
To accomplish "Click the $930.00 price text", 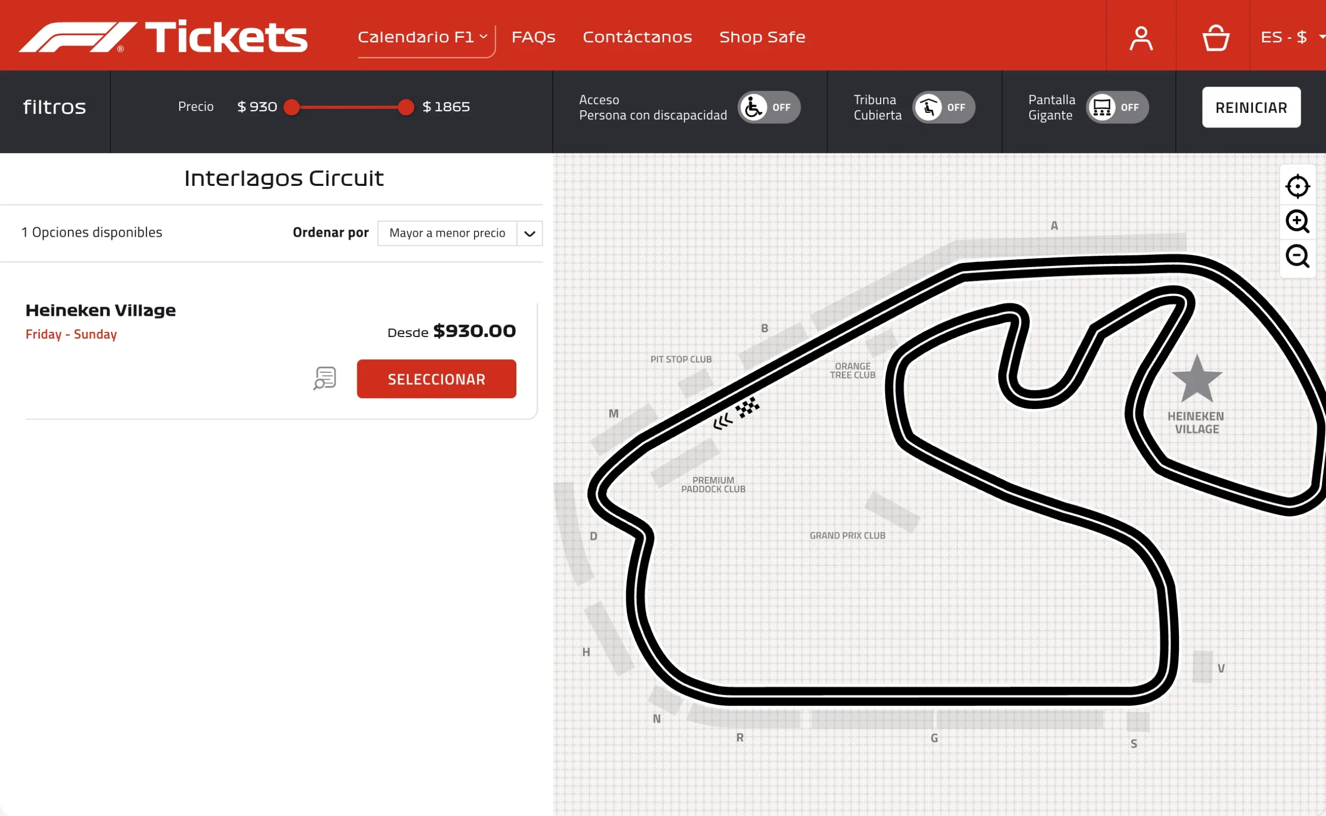I will tap(474, 331).
